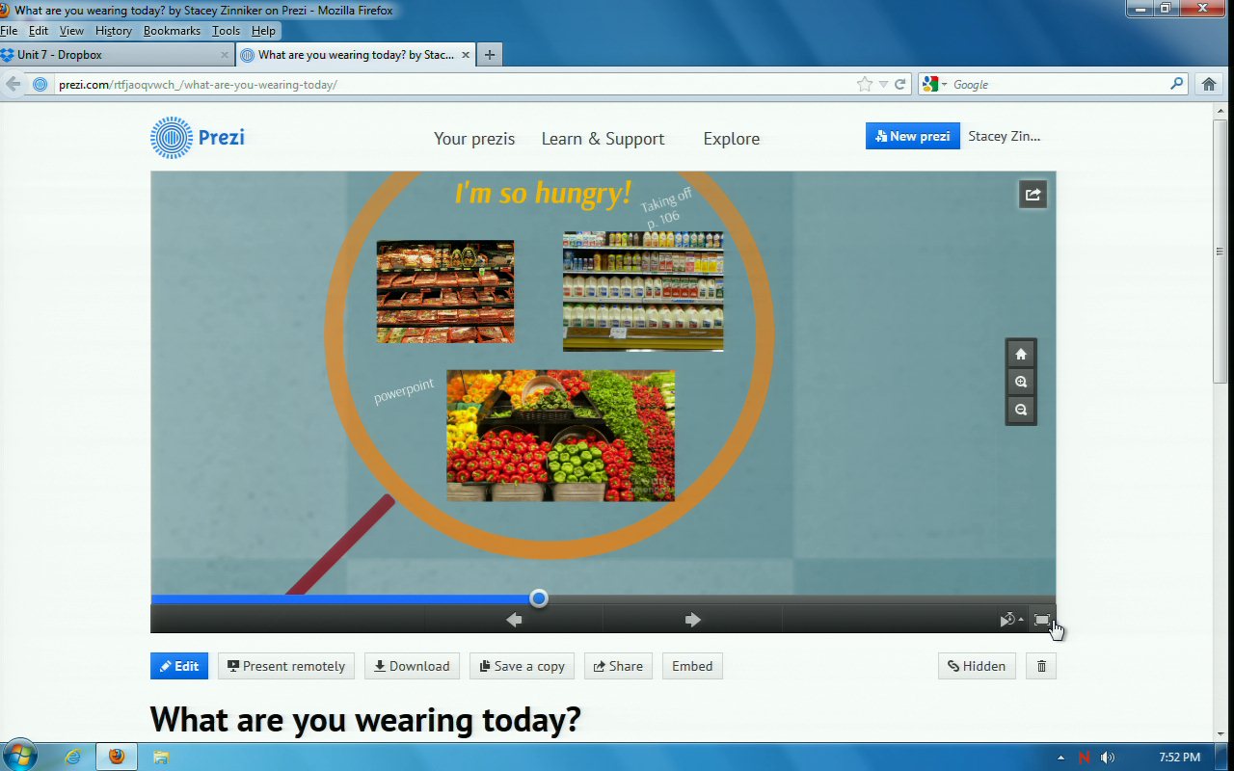Toggle the Hidden privacy setting
The image size is (1234, 771).
[x=976, y=666]
